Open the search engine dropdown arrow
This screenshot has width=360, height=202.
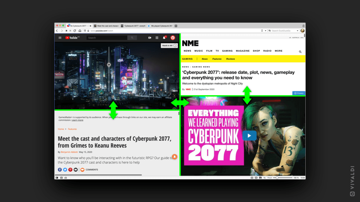click(298, 31)
